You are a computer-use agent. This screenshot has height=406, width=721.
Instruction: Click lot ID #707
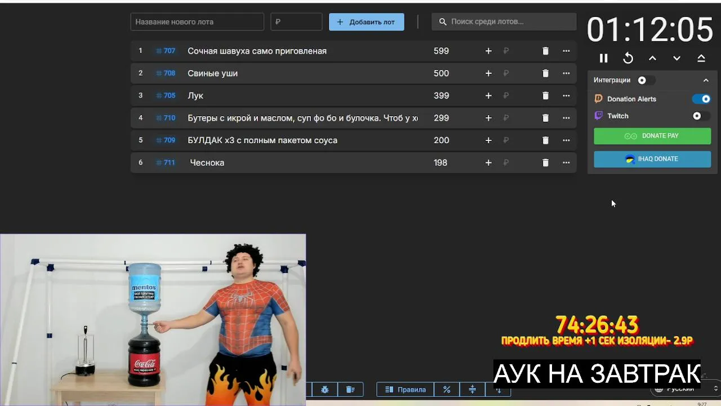166,51
